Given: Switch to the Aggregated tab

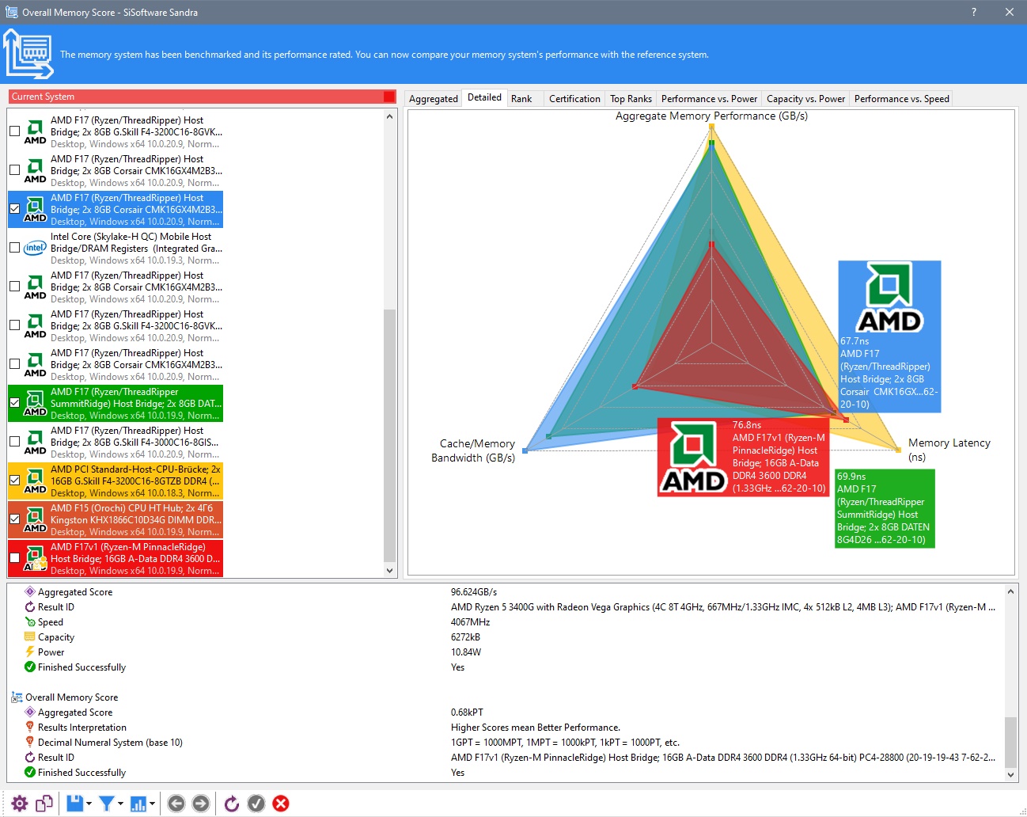Looking at the screenshot, I should pyautogui.click(x=433, y=99).
